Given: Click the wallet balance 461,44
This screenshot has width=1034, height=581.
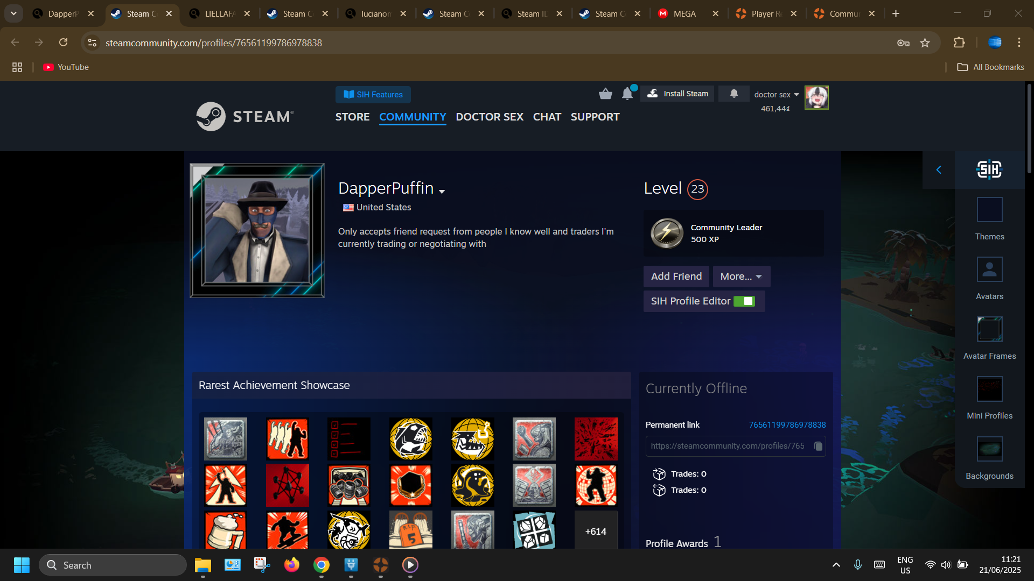Looking at the screenshot, I should coord(775,109).
